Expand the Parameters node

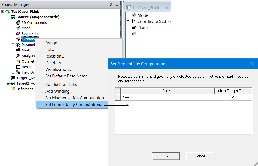pyautogui.click(x=13, y=45)
